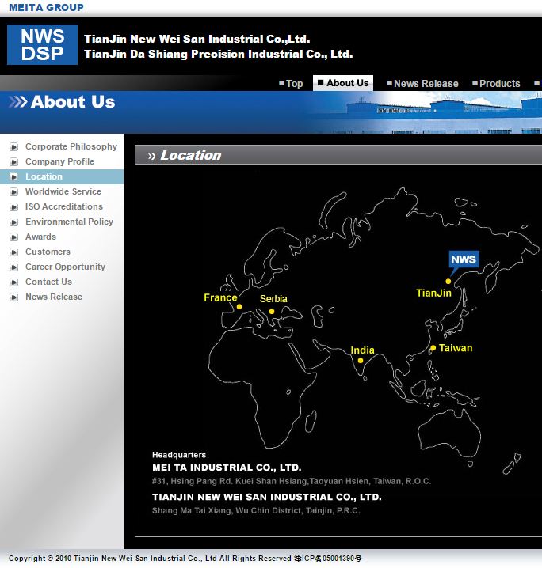
Task: Click the blue NWS map marker flag
Action: 463,260
